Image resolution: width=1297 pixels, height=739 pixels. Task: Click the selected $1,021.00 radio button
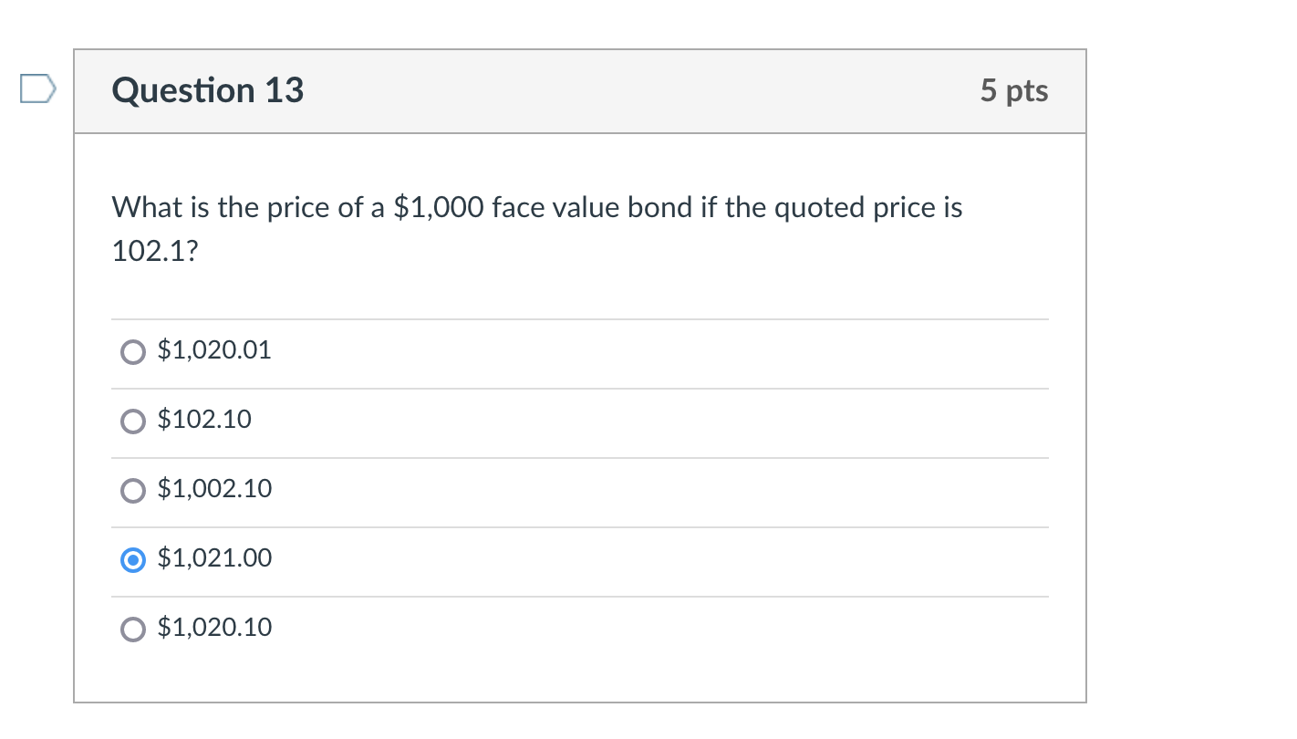[132, 559]
